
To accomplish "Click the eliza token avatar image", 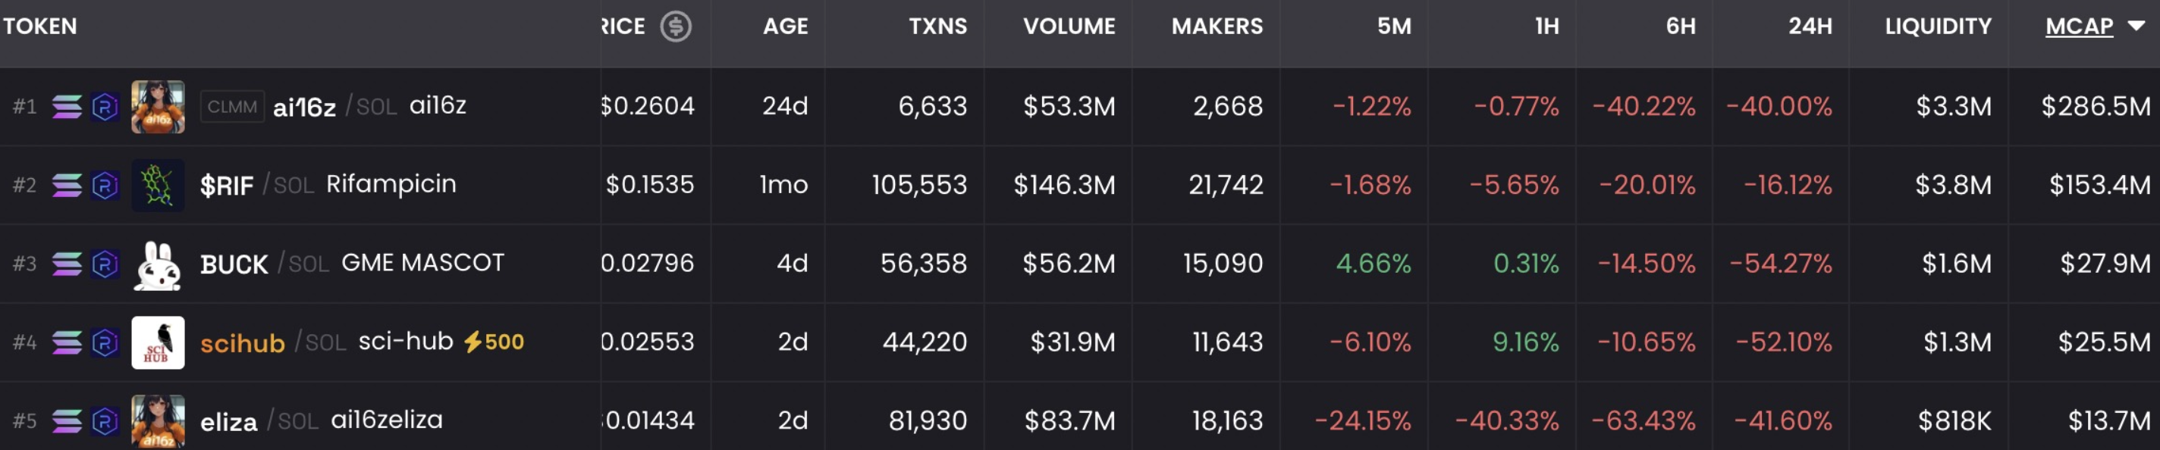I will (x=158, y=420).
